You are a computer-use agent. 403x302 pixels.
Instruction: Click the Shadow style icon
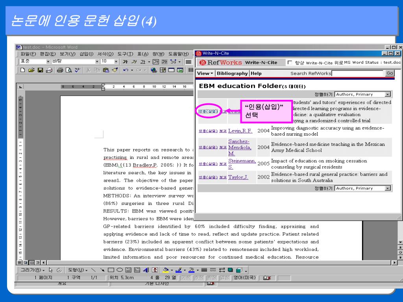click(x=230, y=270)
